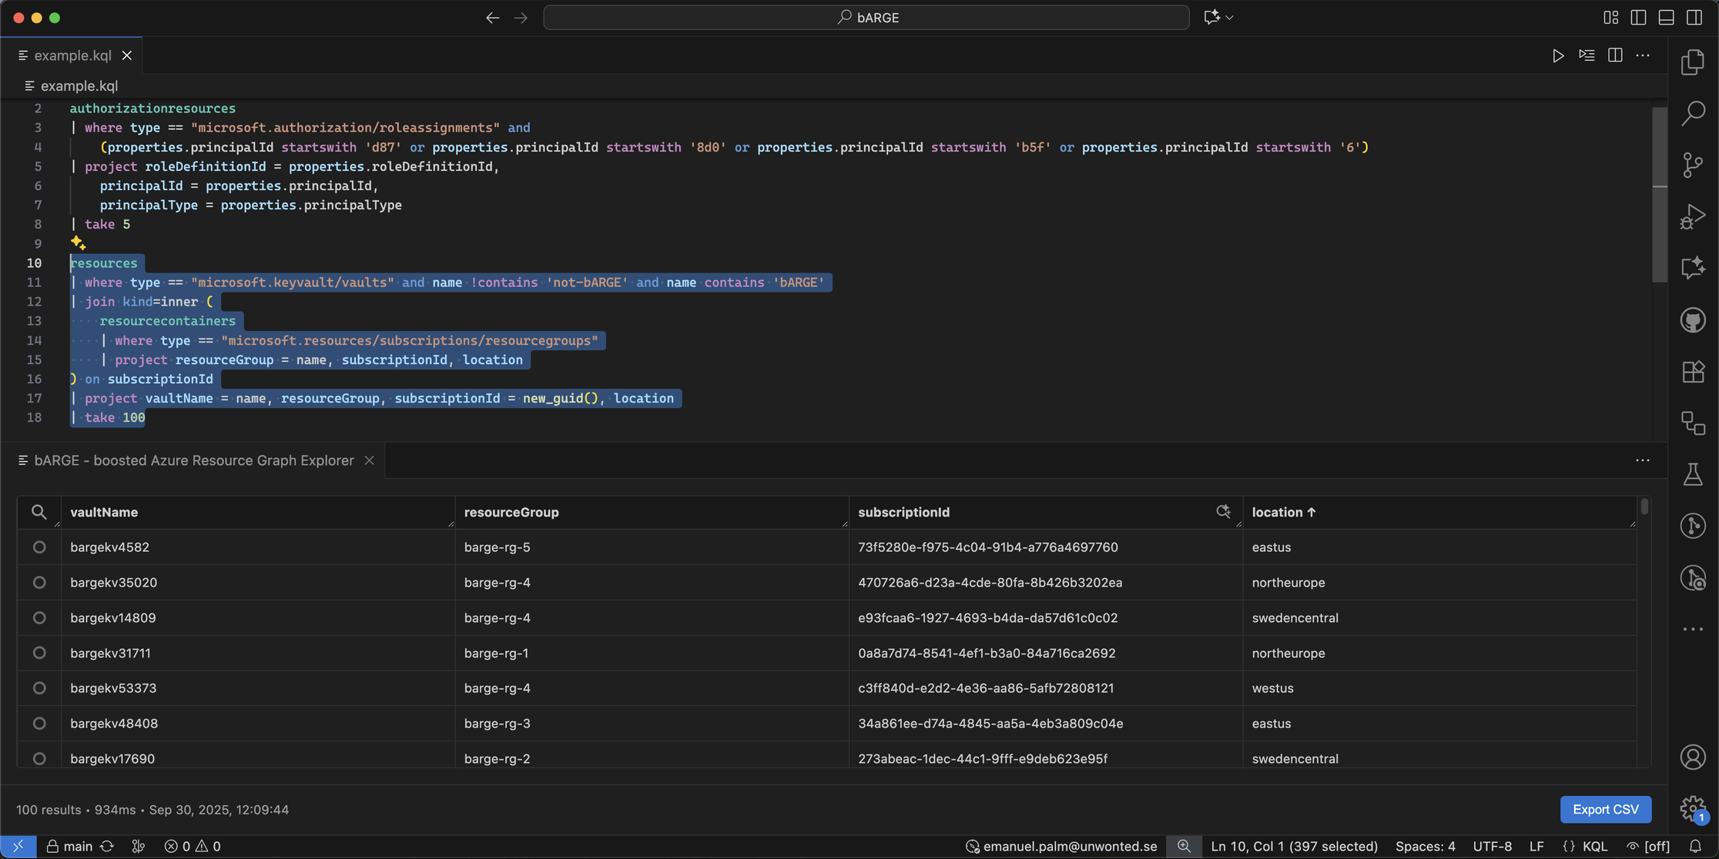Open the GitHub icon in the activity bar
1719x859 pixels.
(1693, 320)
